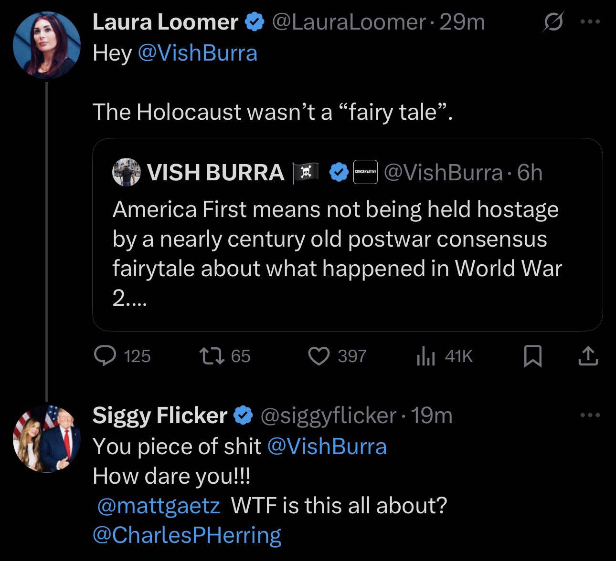Click Vish Burra's small avatar in quoted tweet
The height and width of the screenshot is (561, 616).
(127, 172)
